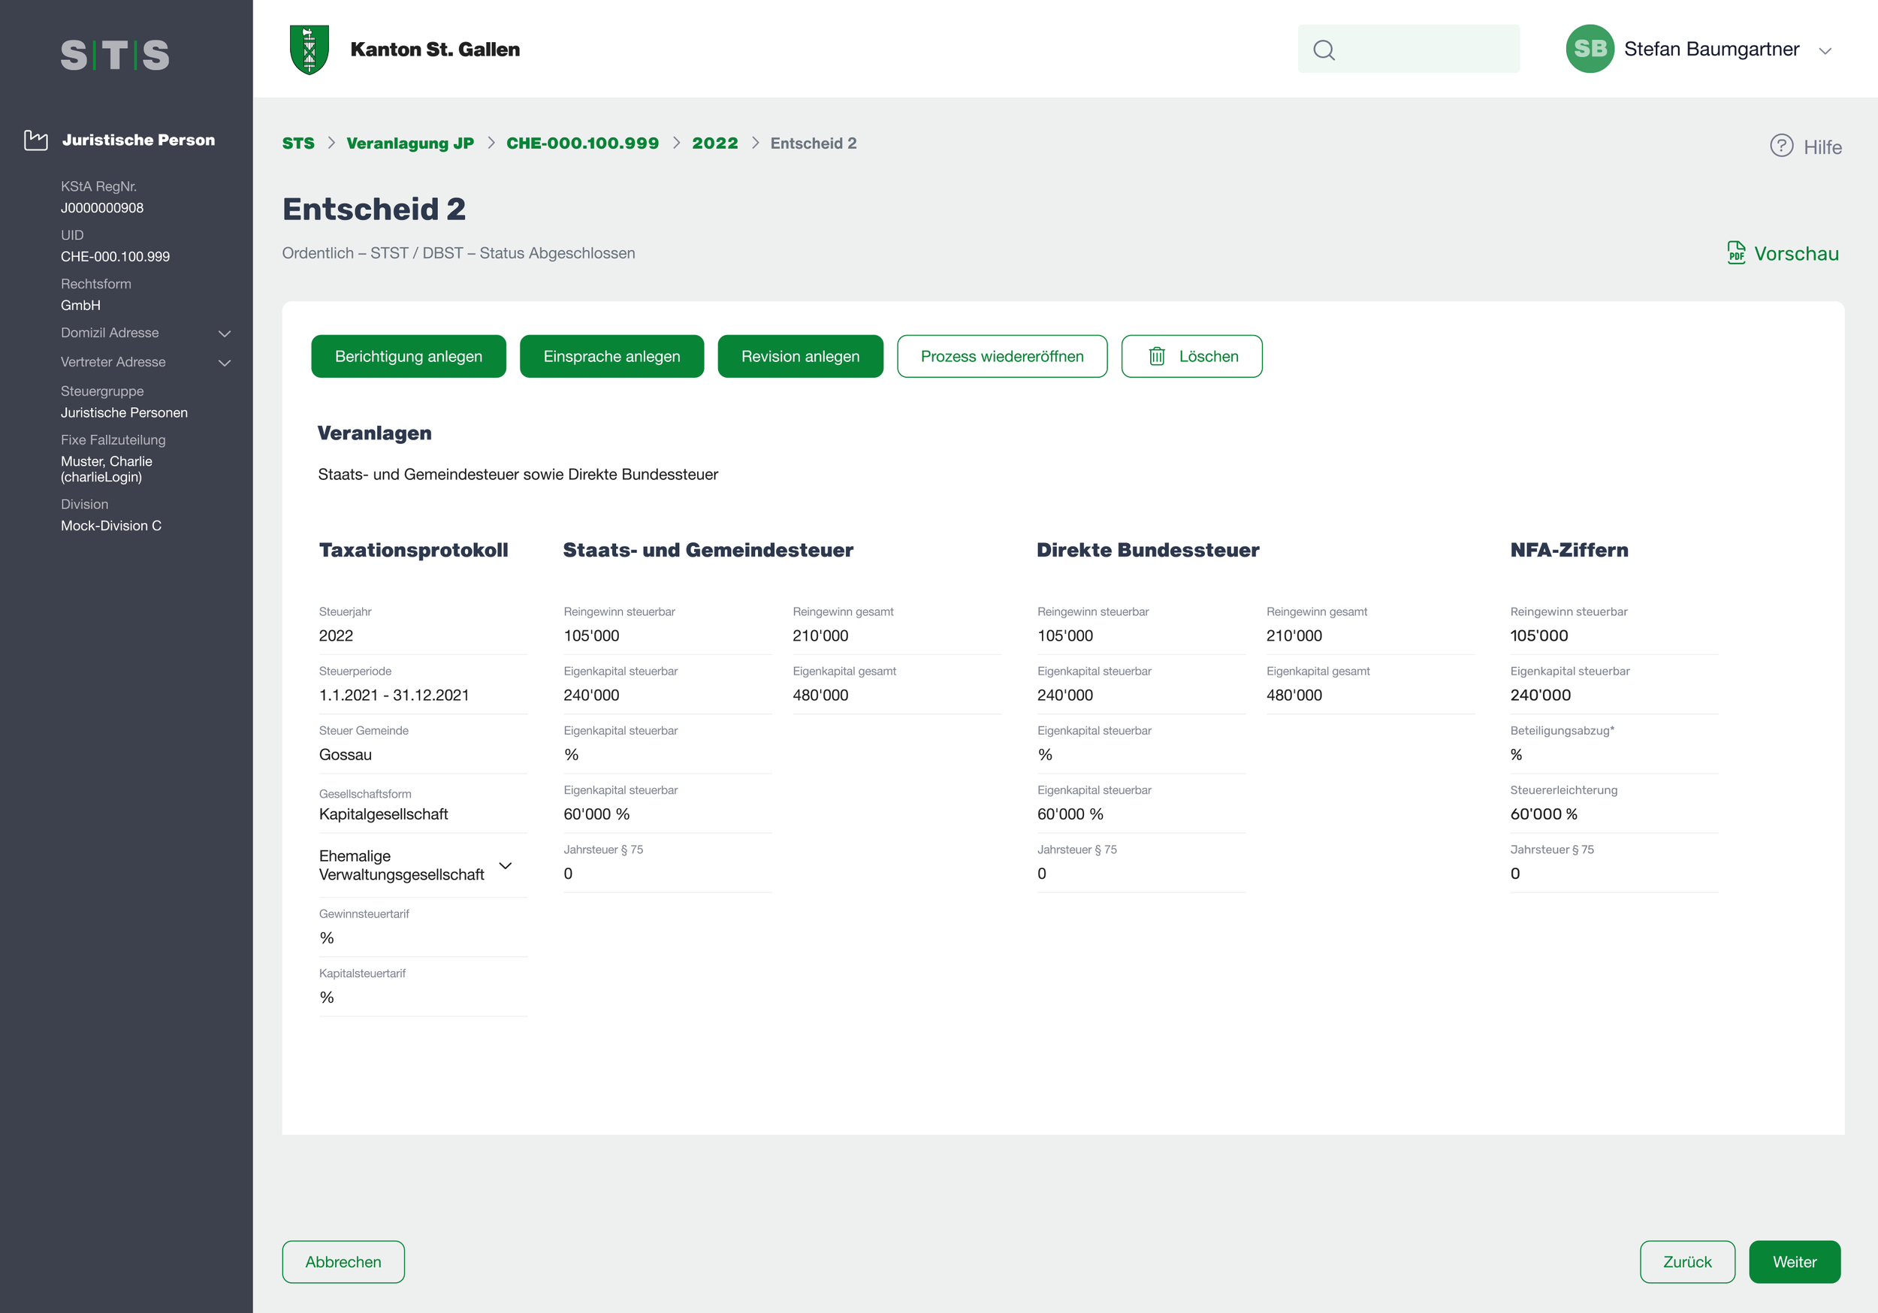Expand the Vertreter Adresse section
Viewport: 1878px width, 1313px height.
(x=224, y=362)
